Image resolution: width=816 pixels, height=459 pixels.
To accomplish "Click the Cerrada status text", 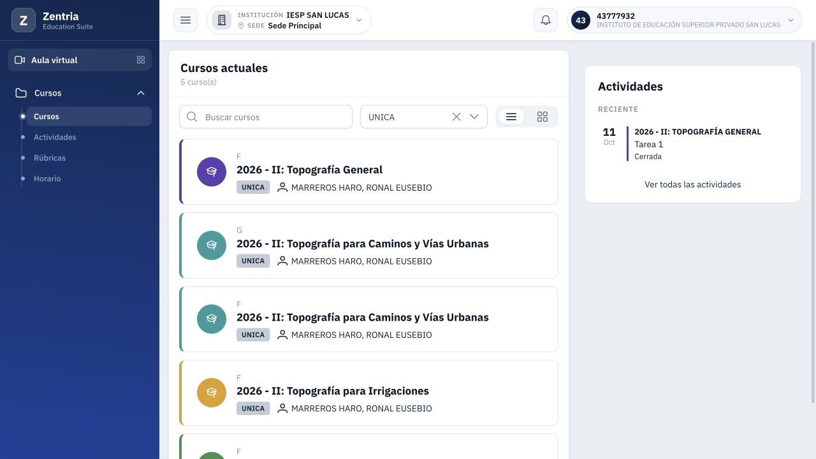I will (648, 157).
